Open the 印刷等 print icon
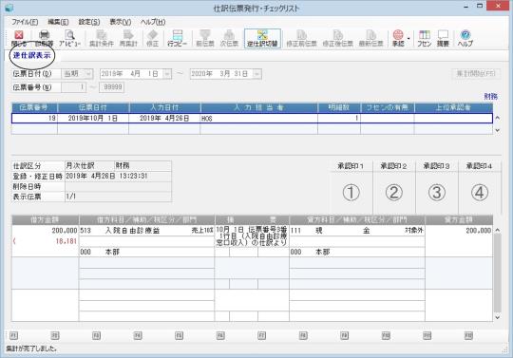Screen dimensions: 513x358 [44, 38]
